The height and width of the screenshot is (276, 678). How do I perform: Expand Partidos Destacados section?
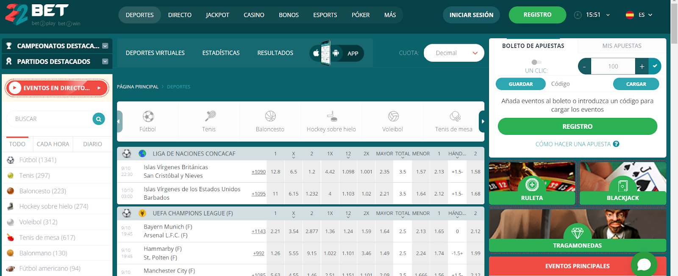[x=105, y=61]
